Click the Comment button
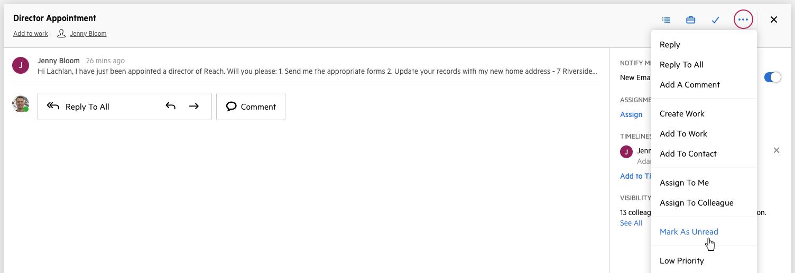The height and width of the screenshot is (273, 795). (251, 106)
